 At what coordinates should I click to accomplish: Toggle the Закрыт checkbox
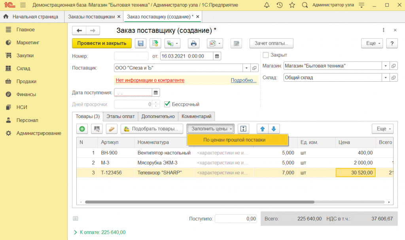click(x=266, y=55)
